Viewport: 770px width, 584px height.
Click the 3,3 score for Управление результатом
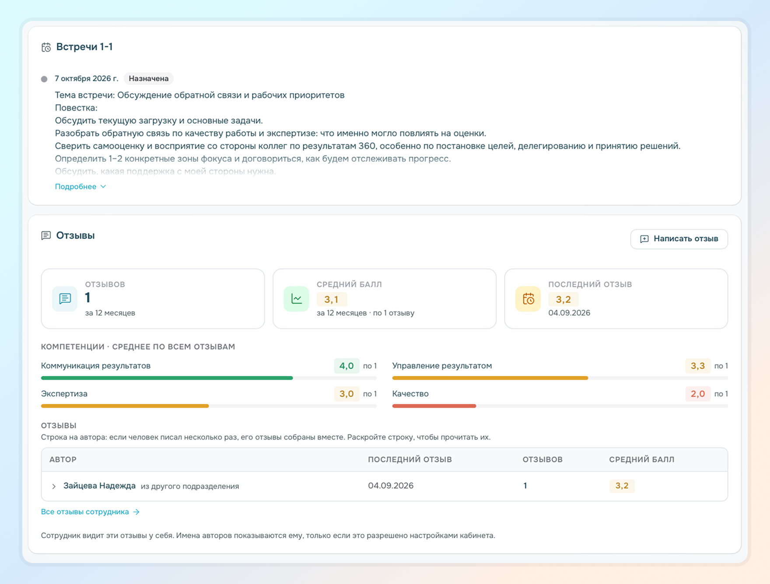point(697,366)
